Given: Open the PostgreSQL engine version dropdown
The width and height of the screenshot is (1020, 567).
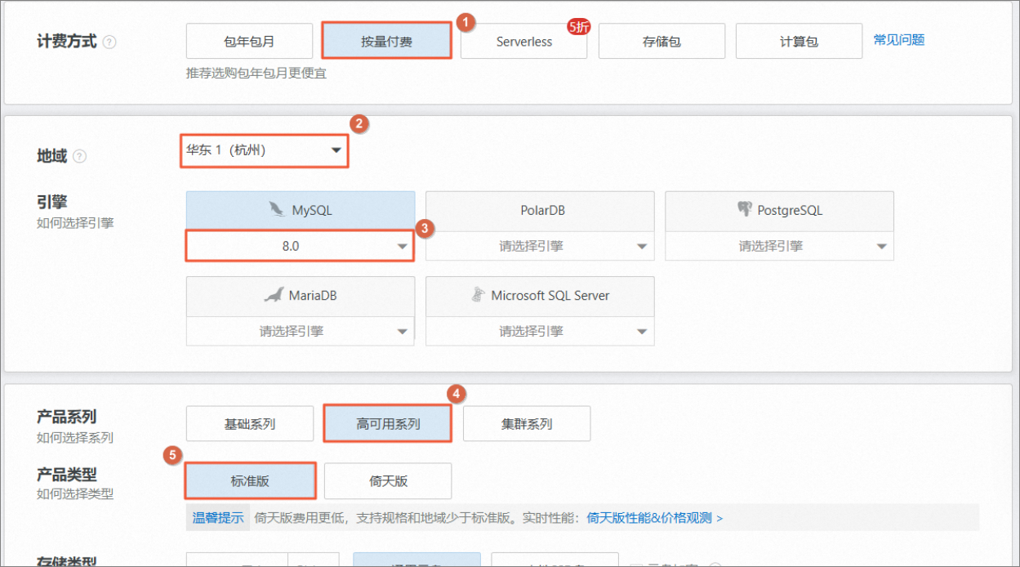Looking at the screenshot, I should (x=779, y=245).
